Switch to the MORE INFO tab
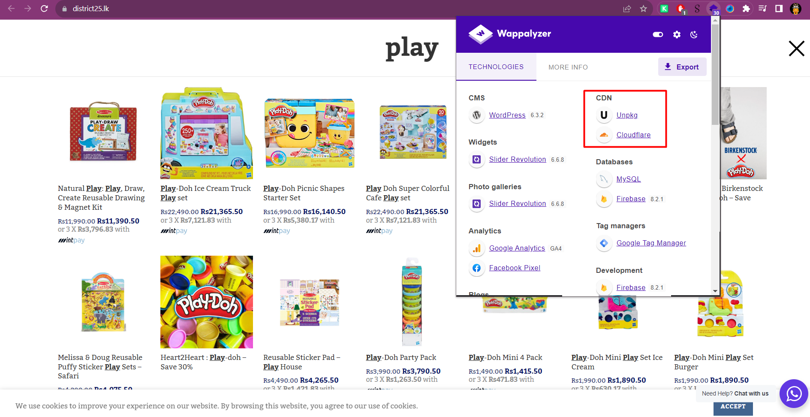Image resolution: width=810 pixels, height=417 pixels. [x=568, y=67]
